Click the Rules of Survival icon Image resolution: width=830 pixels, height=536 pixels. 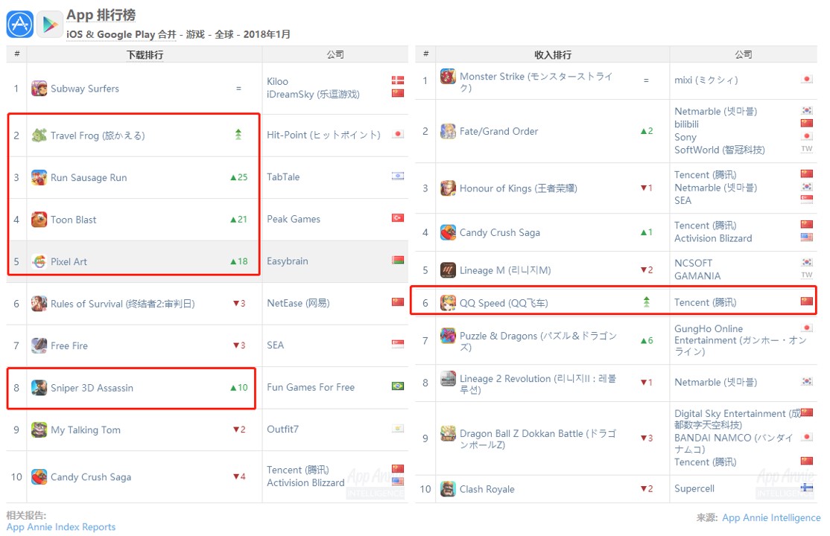point(39,303)
